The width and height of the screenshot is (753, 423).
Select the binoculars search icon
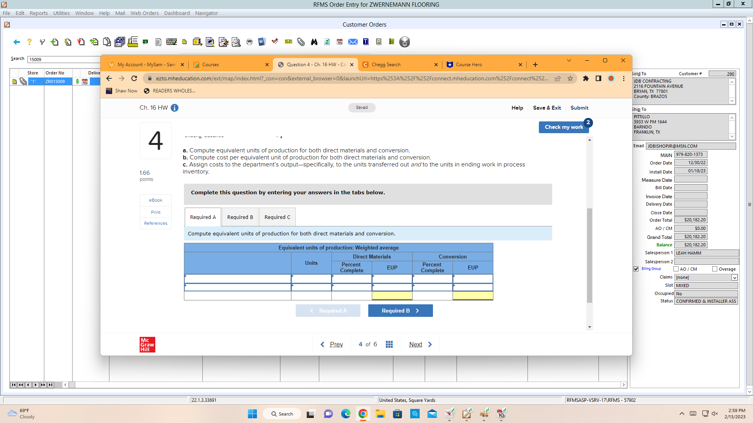[314, 42]
